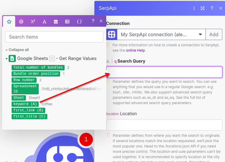Viewport: 225px width, 162px height.
Task: Open the custom variables braces tab
Action: point(79,22)
